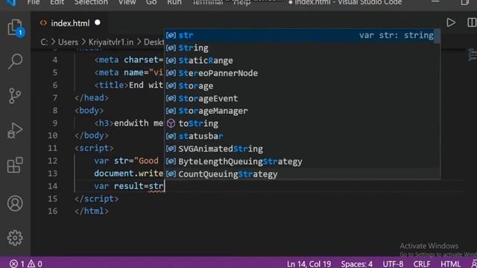Click 'CRLF' end of line selector
Viewport: 477px width, 268px height.
pyautogui.click(x=422, y=264)
